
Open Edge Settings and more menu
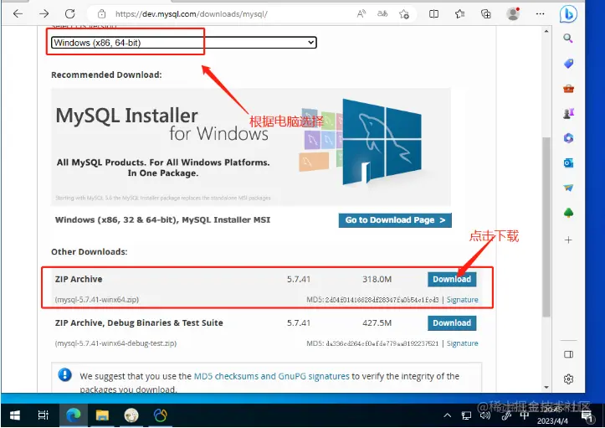(x=541, y=14)
